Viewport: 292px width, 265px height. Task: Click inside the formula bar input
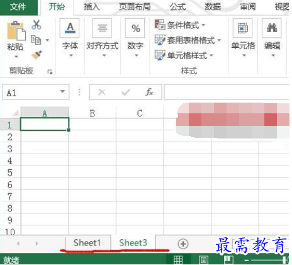click(227, 93)
